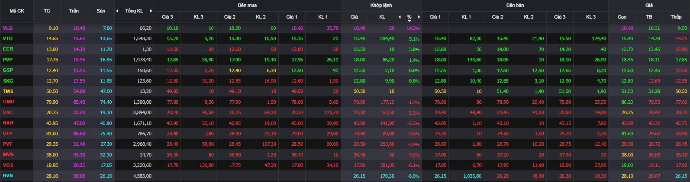Image resolution: width=690 pixels, height=182 pixels.
Task: Open stock CCR ticker
Action: pyautogui.click(x=8, y=49)
